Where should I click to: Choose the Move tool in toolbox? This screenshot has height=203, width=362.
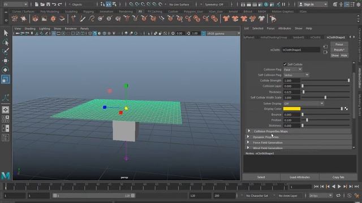[x=6, y=60]
